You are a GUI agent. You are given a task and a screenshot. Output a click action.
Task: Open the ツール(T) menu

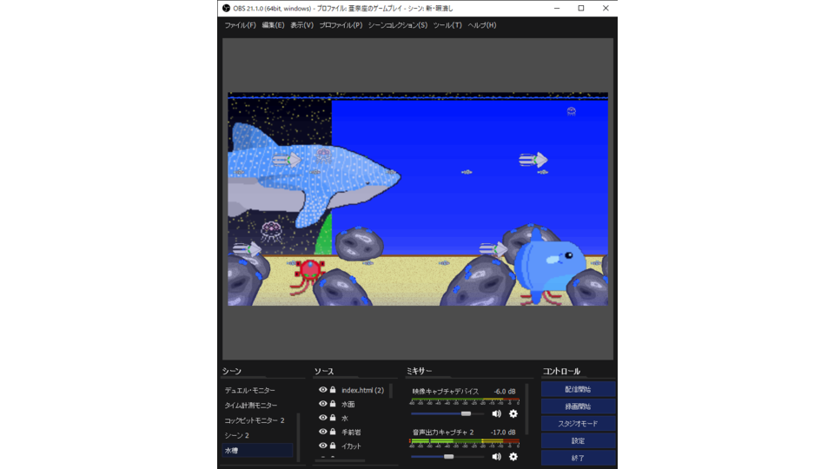[447, 25]
